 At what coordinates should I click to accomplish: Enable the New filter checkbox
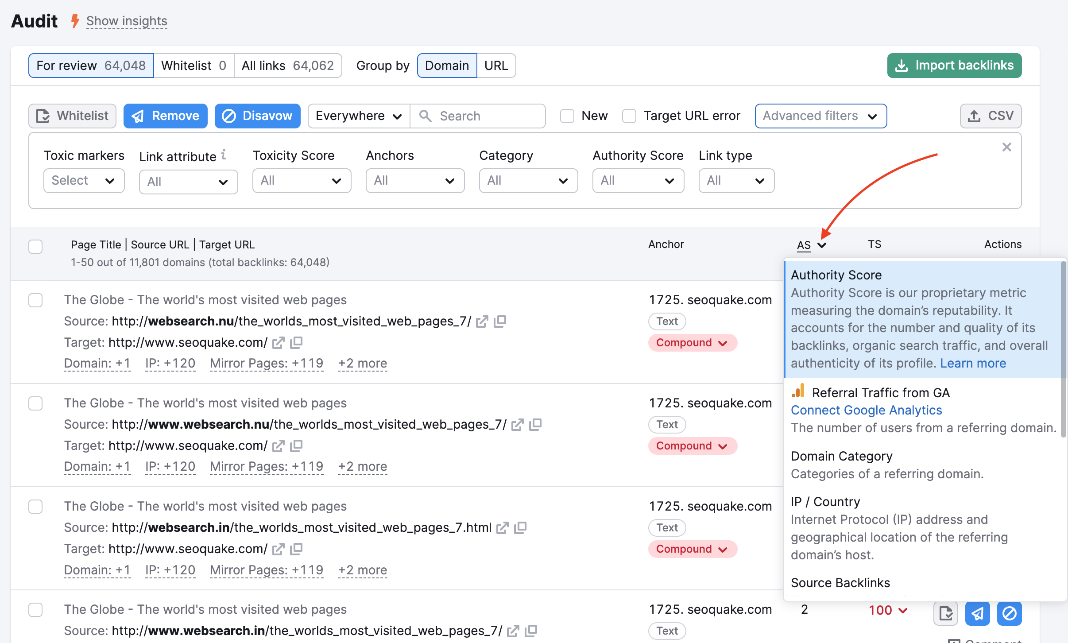tap(567, 116)
